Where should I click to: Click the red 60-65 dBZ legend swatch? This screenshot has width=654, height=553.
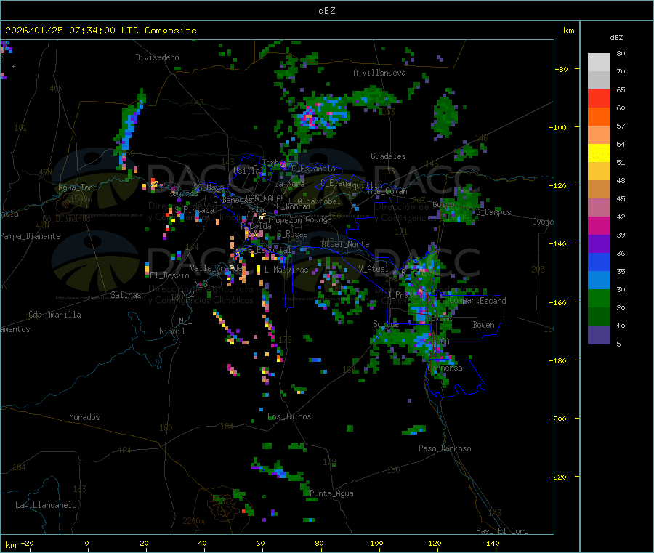coord(599,98)
